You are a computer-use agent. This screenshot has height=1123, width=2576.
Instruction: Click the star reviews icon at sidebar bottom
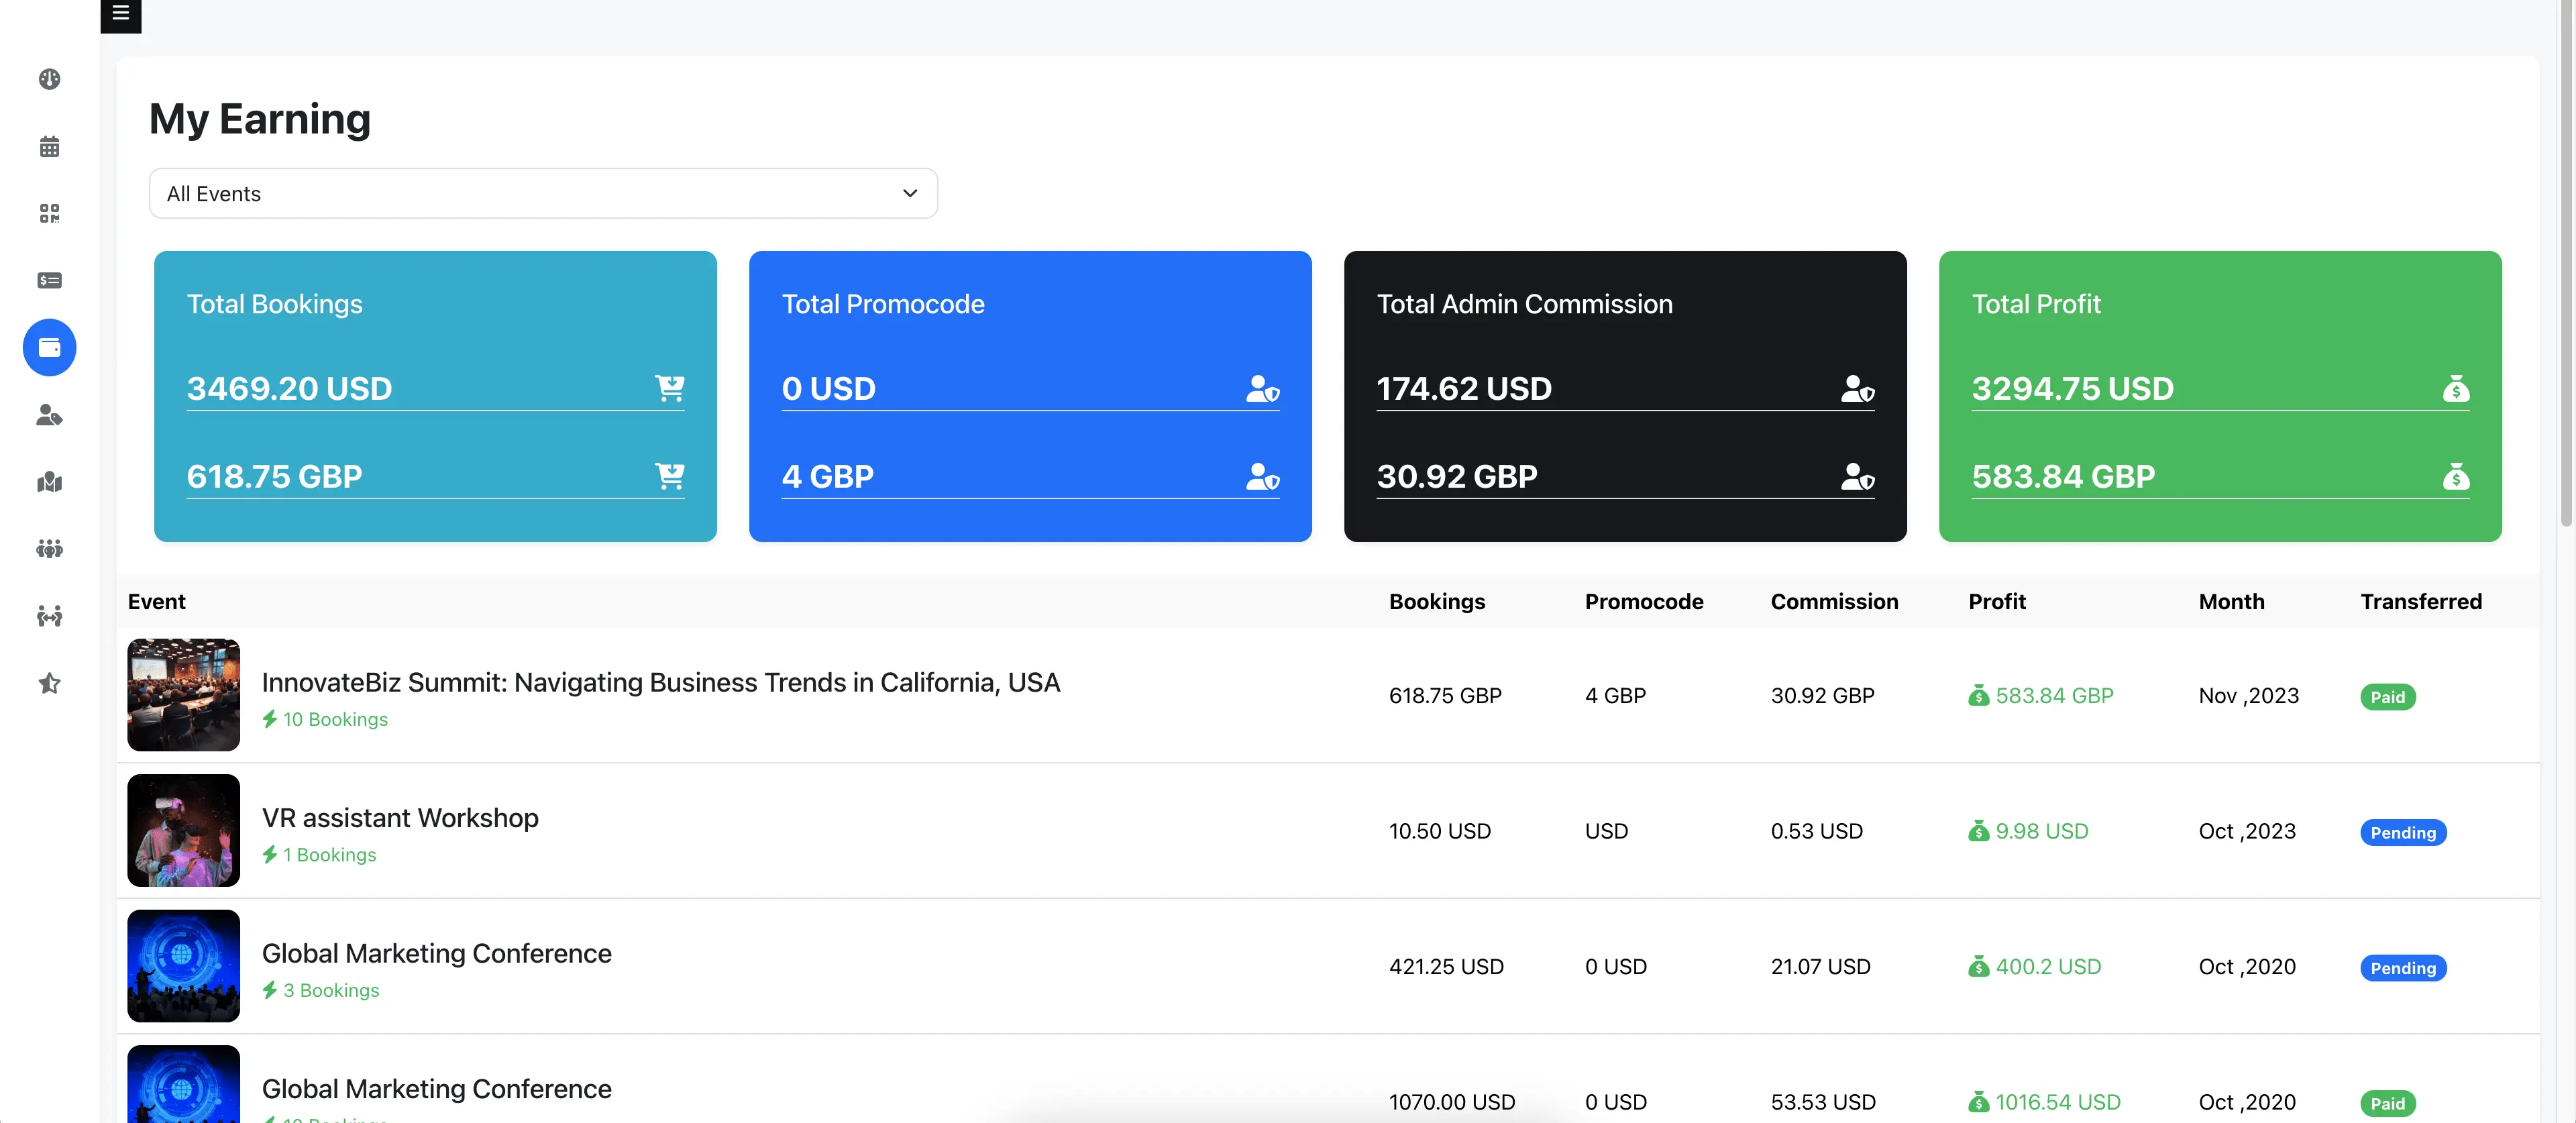[x=49, y=683]
